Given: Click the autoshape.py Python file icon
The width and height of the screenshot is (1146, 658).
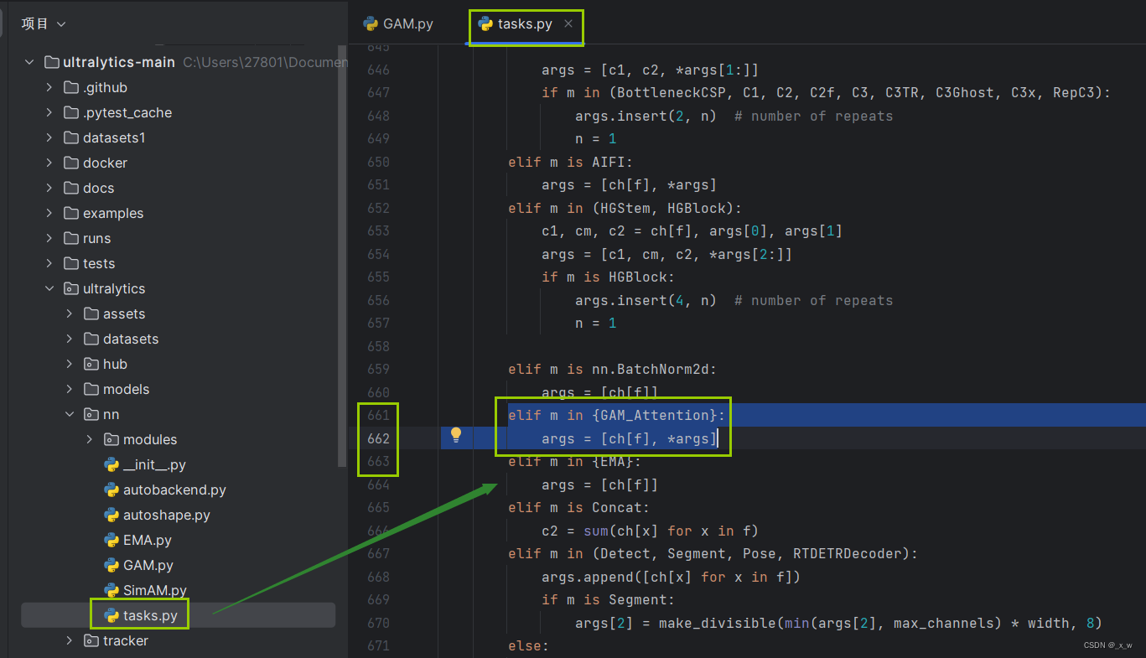Looking at the screenshot, I should coord(111,515).
